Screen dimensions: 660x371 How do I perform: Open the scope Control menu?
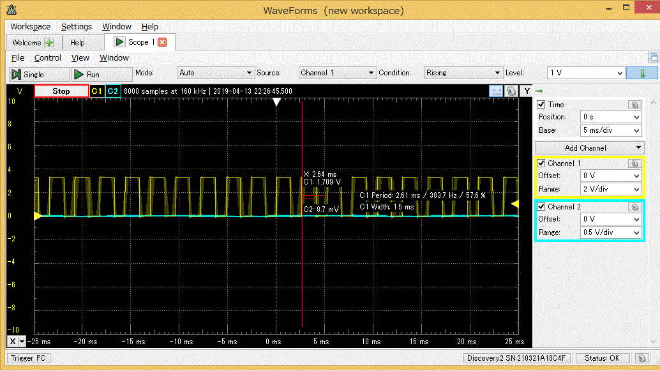pyautogui.click(x=48, y=57)
